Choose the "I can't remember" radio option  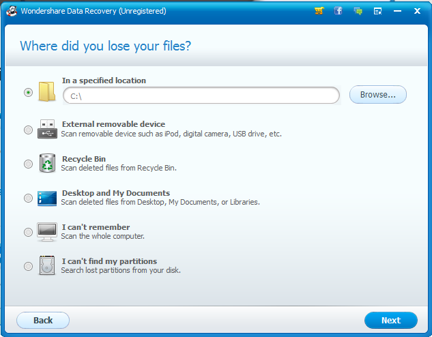28,232
